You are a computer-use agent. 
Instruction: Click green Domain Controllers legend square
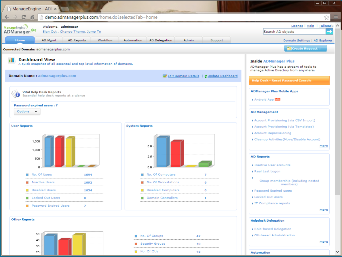pyautogui.click(x=142, y=198)
